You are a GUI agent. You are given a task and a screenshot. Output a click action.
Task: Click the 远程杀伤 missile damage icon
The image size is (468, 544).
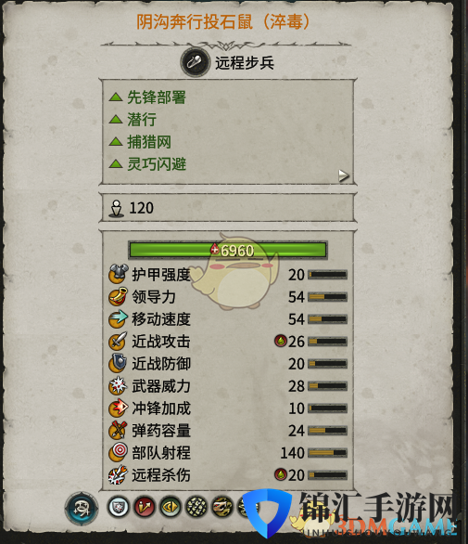(x=118, y=475)
